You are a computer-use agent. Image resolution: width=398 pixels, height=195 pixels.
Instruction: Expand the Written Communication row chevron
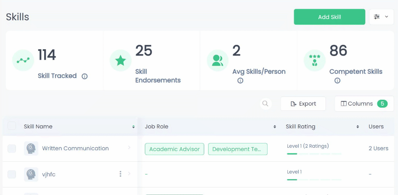[x=129, y=148]
